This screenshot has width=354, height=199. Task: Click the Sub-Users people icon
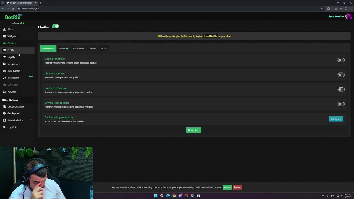4,85
